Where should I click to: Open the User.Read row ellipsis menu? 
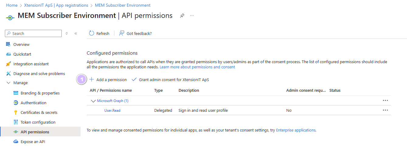385,110
